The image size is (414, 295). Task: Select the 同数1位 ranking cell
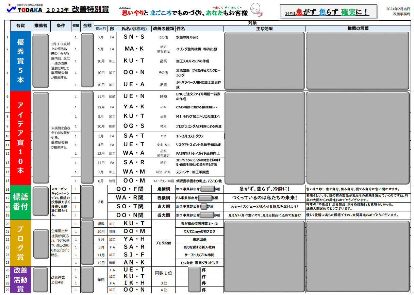164,273
